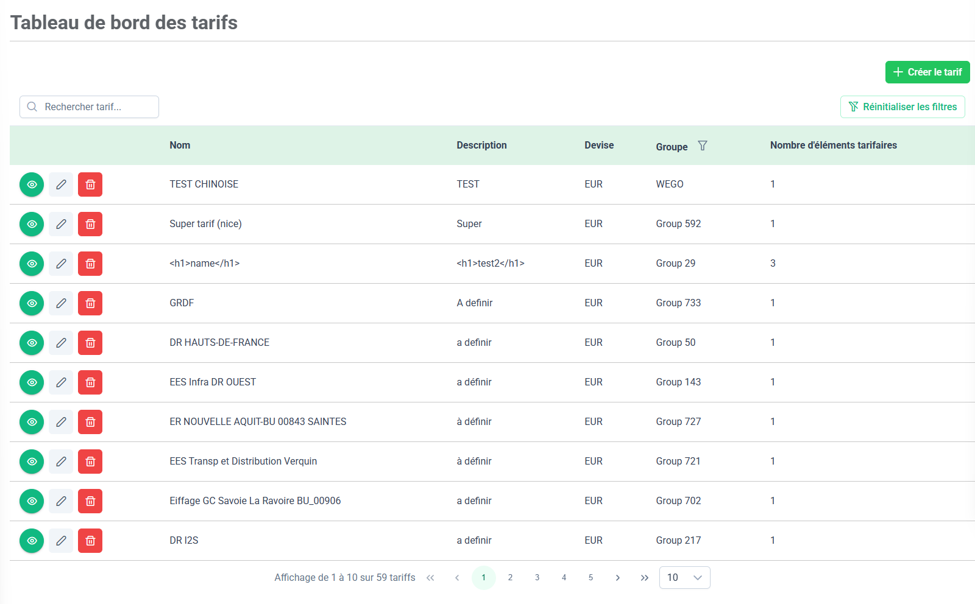This screenshot has height=604, width=975.
Task: Expand the rows-per-page dropdown showing 10
Action: 684,577
